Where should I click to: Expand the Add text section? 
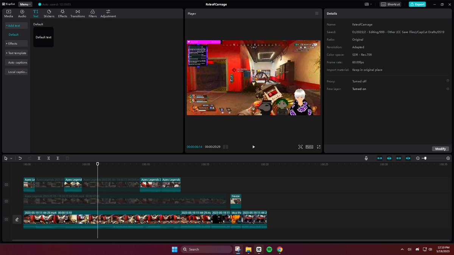16,26
